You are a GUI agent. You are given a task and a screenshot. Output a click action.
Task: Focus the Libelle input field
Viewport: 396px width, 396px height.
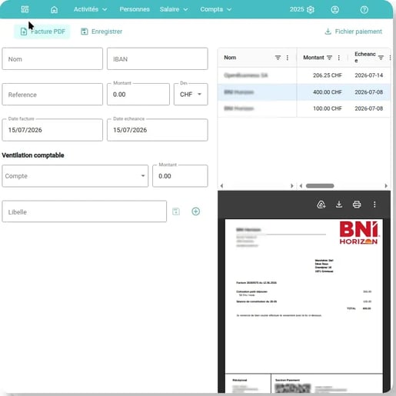pos(85,211)
